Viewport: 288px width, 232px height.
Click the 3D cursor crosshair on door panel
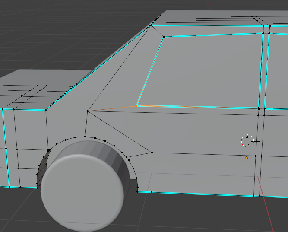click(x=248, y=141)
